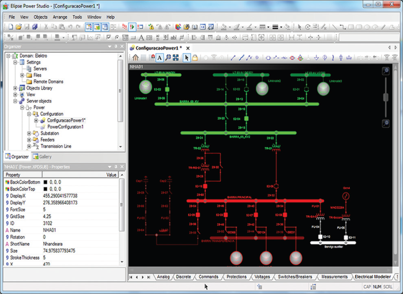Screen dimensions: 403x294
Task: Expand the Files folder node
Action: pos(22,75)
